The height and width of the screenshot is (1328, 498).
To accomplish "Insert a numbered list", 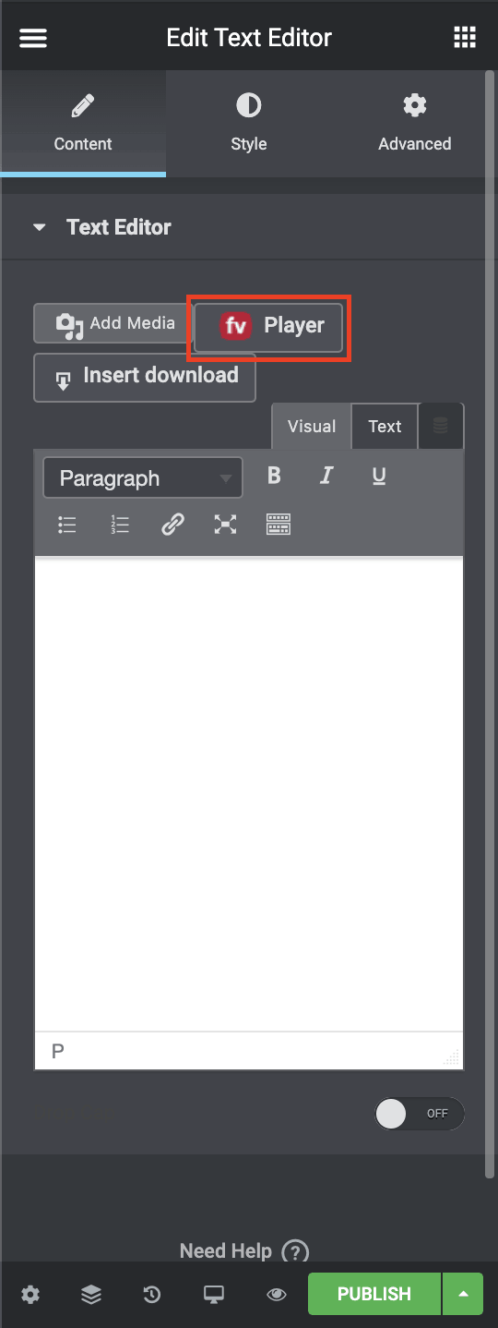I will [120, 525].
